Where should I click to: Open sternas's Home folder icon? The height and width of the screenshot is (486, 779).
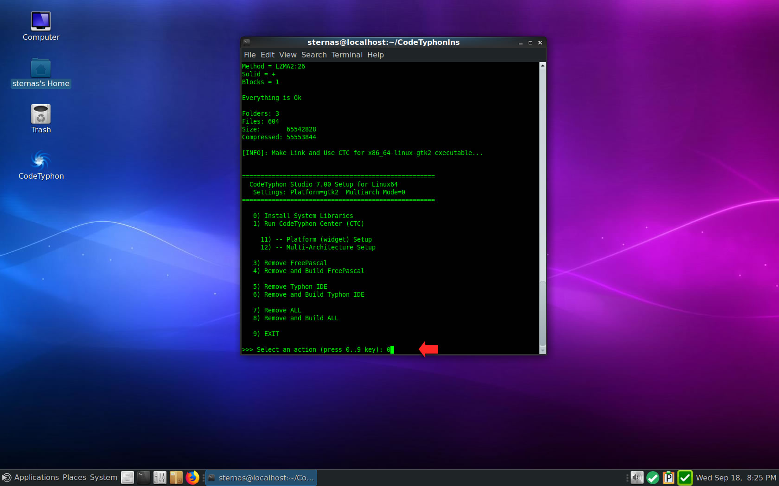tap(41, 69)
